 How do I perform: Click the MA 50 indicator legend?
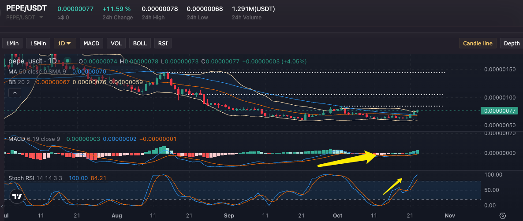[x=38, y=71]
